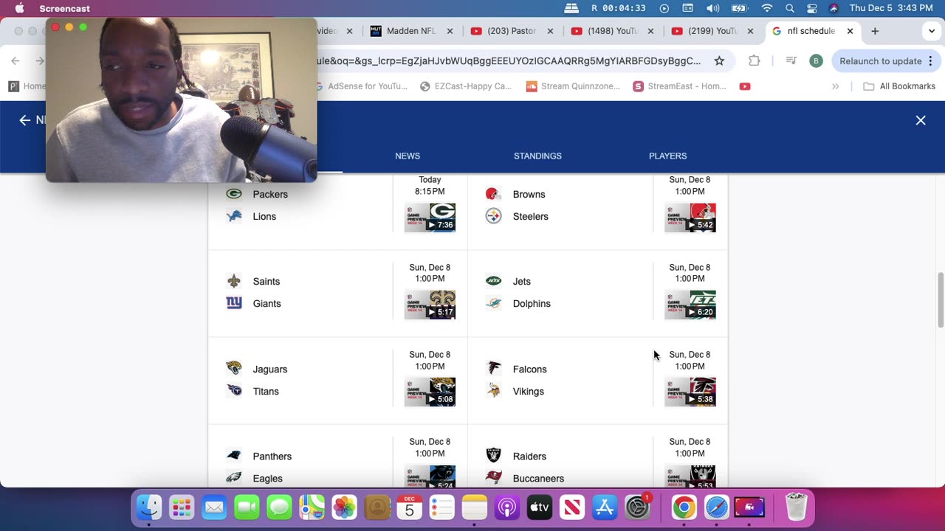Go back using the NFL panel arrow

tap(25, 120)
